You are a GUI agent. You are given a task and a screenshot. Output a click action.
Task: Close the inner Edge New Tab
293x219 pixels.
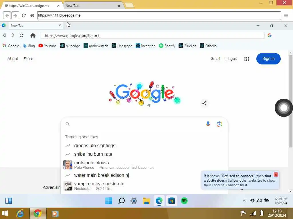[60, 25]
